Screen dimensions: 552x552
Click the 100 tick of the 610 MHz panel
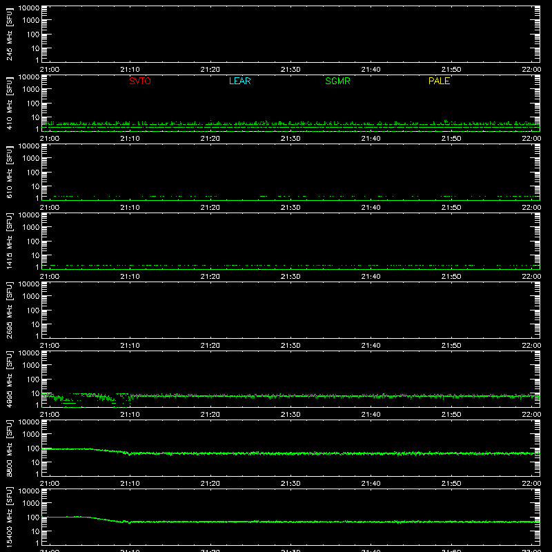[x=33, y=172]
